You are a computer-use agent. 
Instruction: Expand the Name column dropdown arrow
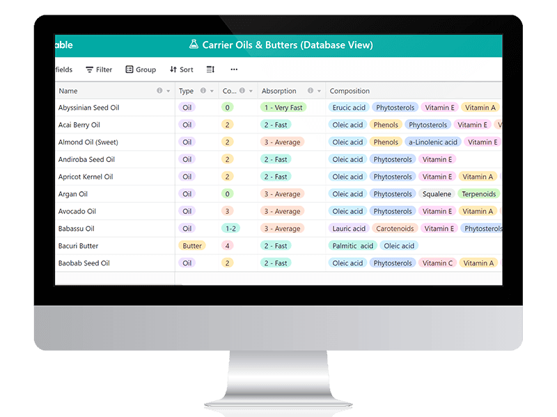click(x=168, y=91)
